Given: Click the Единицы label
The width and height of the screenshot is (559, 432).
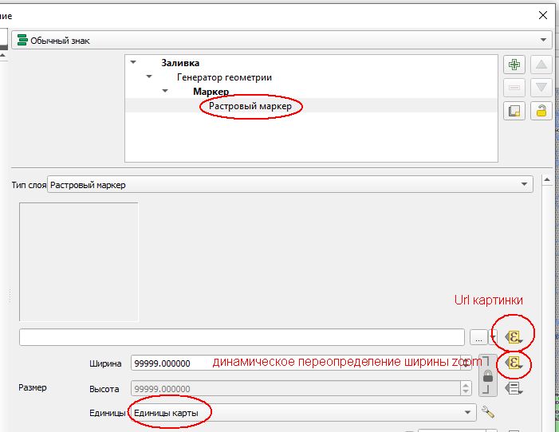Looking at the screenshot, I should pyautogui.click(x=107, y=413).
